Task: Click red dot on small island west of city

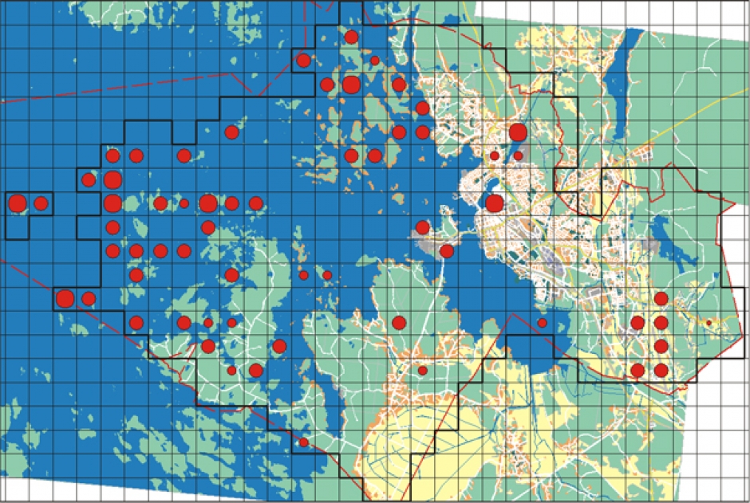Action: pyautogui.click(x=423, y=227)
